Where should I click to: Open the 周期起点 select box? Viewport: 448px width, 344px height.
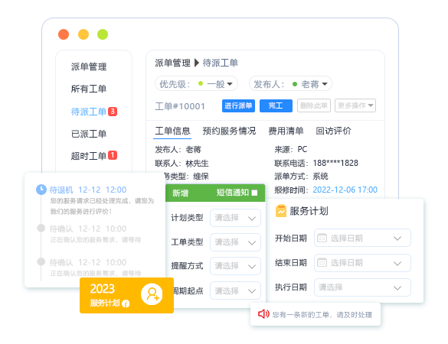[235, 290]
